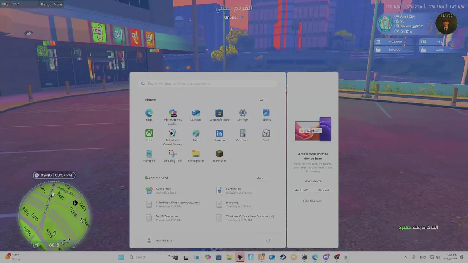Viewport: 468px width, 263px height.
Task: Launch Solitaire & Casual Games
Action: 173,137
